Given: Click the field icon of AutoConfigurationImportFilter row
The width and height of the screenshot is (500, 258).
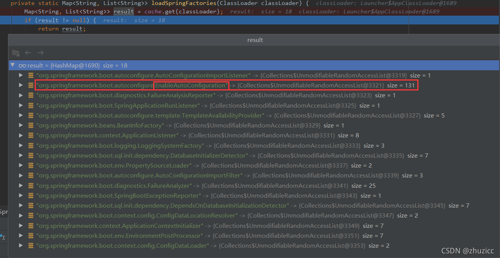Looking at the screenshot, I should [31, 175].
